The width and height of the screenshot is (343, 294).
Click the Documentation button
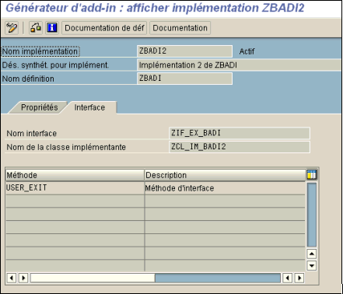[180, 28]
